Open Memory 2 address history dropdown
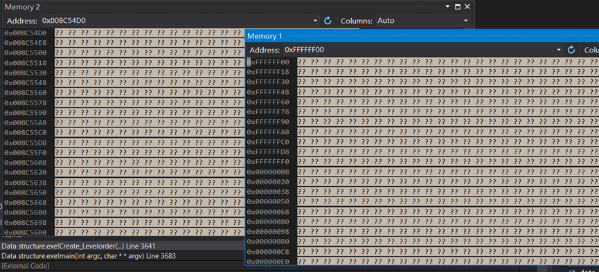The width and height of the screenshot is (599, 272). tap(315, 21)
